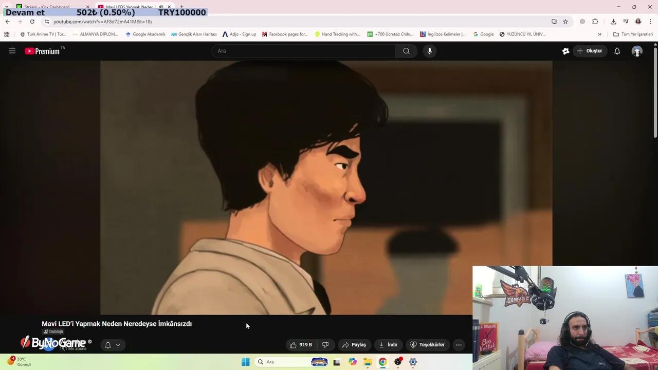658x370 pixels.
Task: Open Settings gear in taskbar
Action: click(x=413, y=362)
